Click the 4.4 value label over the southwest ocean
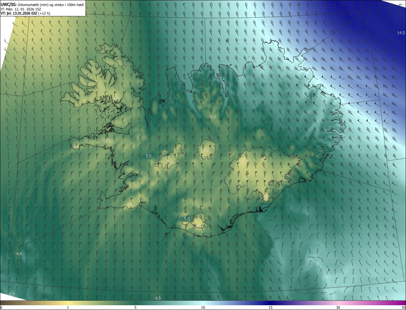The height and width of the screenshot is (310, 406). tap(19, 254)
